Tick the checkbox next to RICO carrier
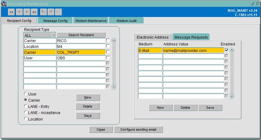This screenshot has height=140, width=261. pos(108,40)
